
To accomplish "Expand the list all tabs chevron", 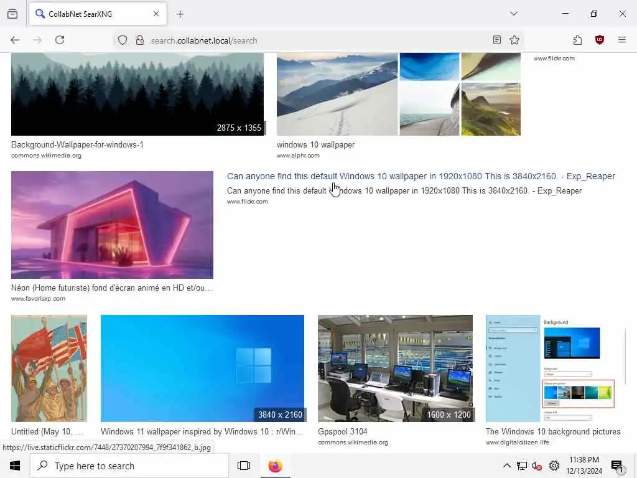I will pyautogui.click(x=514, y=14).
